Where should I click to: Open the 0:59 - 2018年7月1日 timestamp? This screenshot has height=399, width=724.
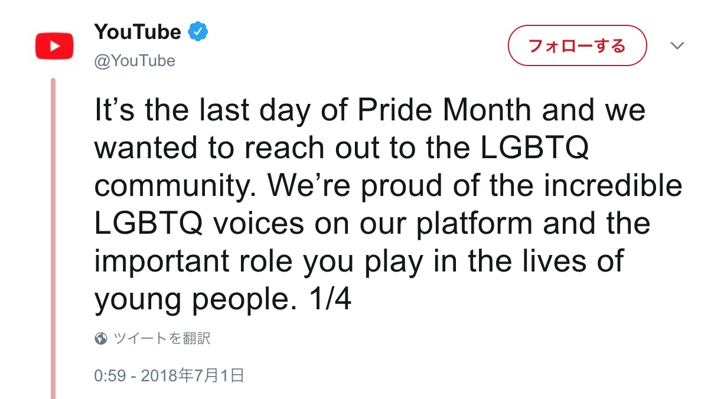pos(169,375)
